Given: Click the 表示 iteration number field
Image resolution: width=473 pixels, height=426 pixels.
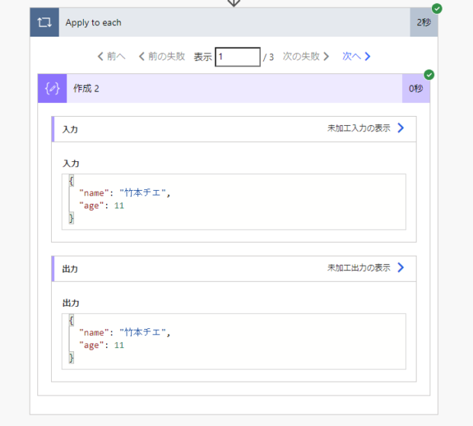Looking at the screenshot, I should pos(237,56).
